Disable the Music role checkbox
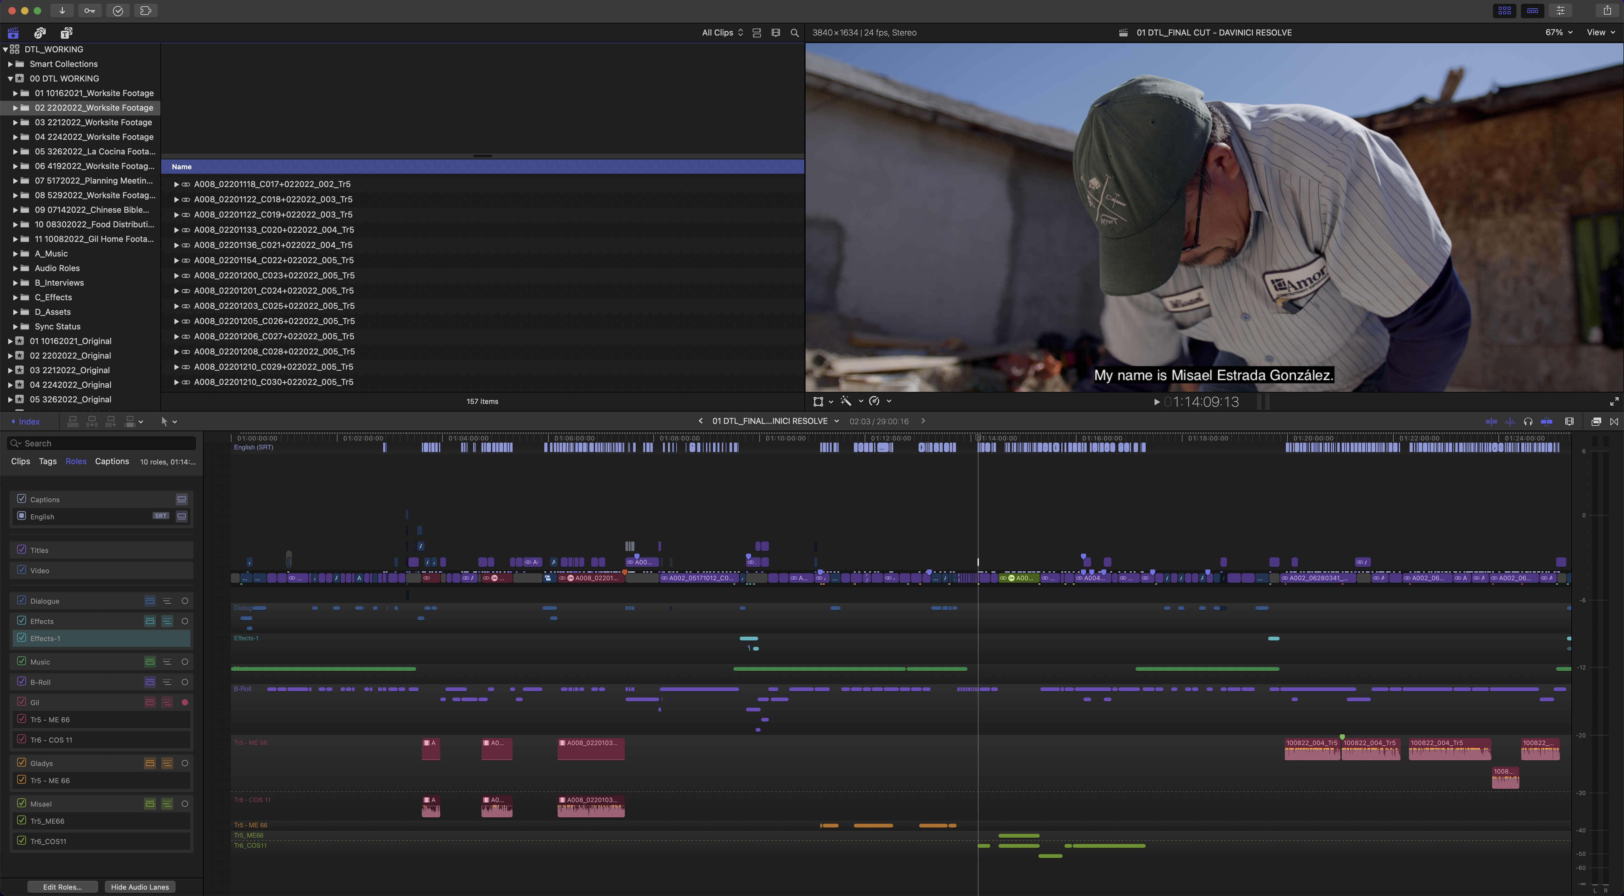Viewport: 1624px width, 896px height. point(22,661)
